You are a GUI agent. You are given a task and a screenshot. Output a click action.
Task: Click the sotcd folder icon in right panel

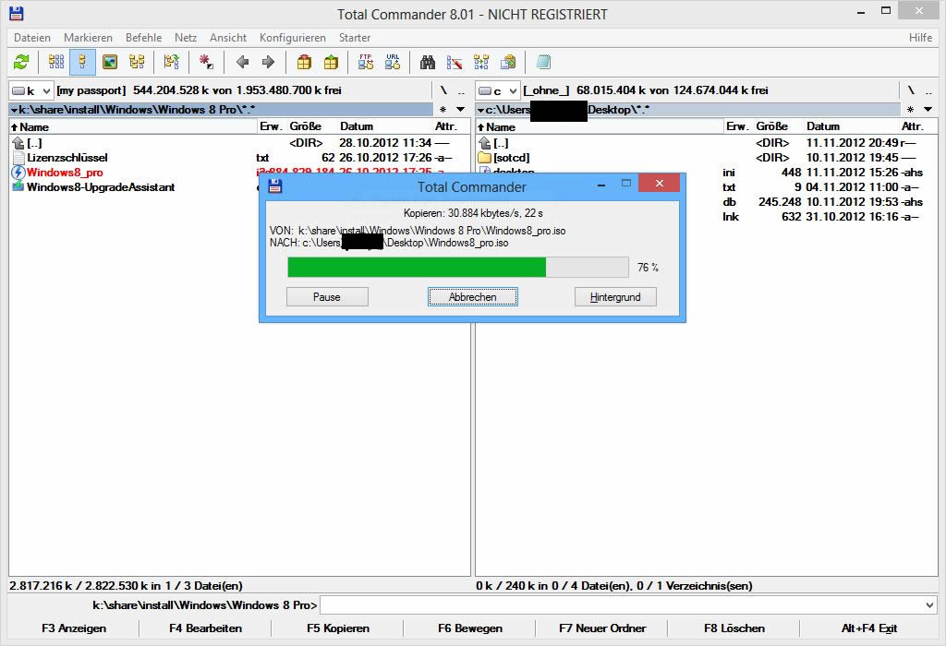[484, 158]
